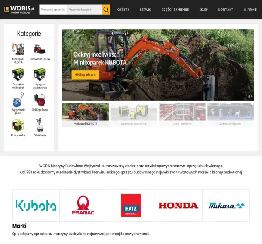Click the Honda brand logo
Viewport: 262px width, 244px height.
[179, 205]
